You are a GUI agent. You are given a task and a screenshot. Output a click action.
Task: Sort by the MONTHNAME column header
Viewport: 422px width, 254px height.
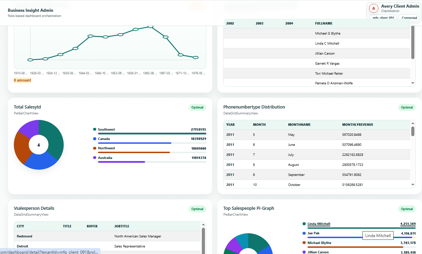tap(299, 125)
